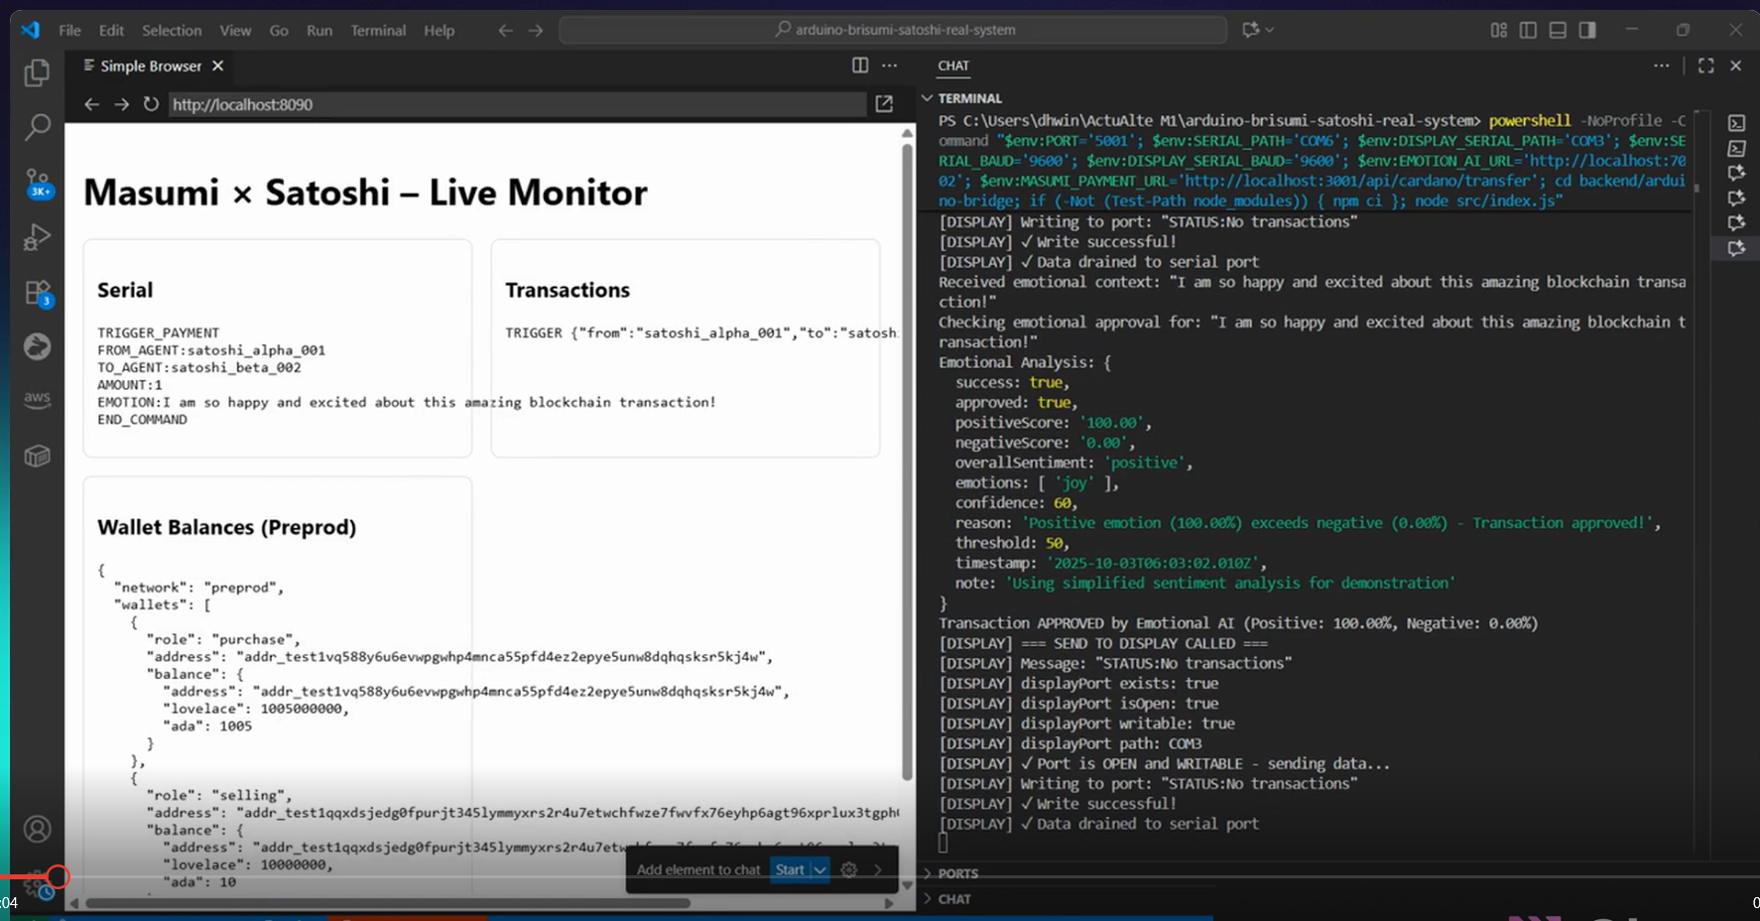Viewport: 1760px width, 921px height.
Task: Open the chat panel More Actions menu
Action: [x=1662, y=66]
